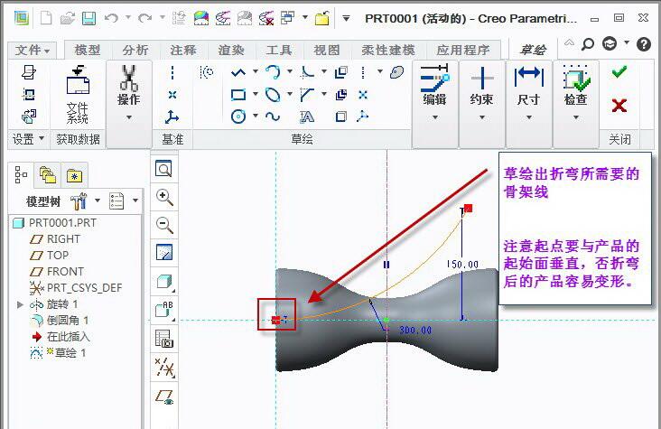Image resolution: width=661 pixels, height=429 pixels.
Task: Switch to the 应用程序 tab
Action: tap(463, 50)
